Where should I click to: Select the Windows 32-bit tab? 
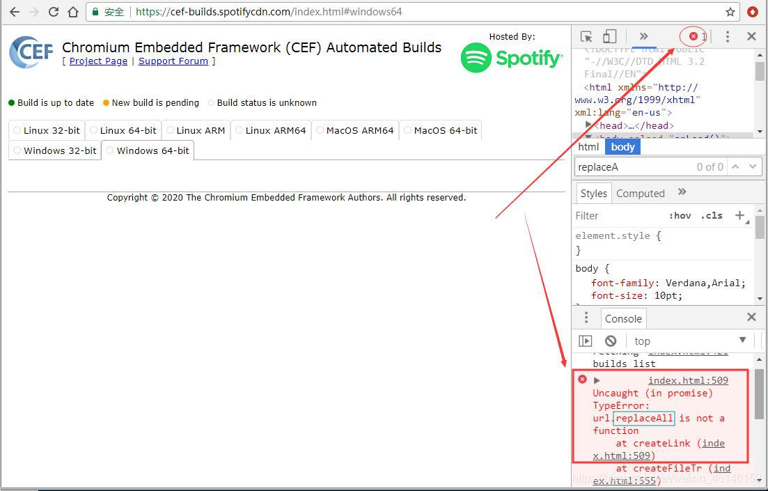55,150
